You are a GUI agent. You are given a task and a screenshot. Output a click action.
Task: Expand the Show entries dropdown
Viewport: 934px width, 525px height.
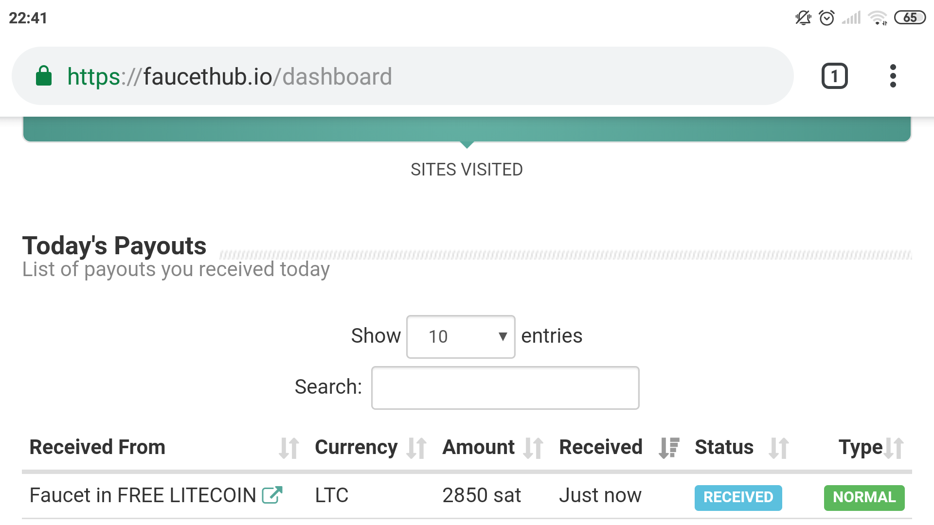coord(461,337)
